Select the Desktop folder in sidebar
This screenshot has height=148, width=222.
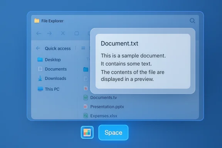(x=49, y=60)
